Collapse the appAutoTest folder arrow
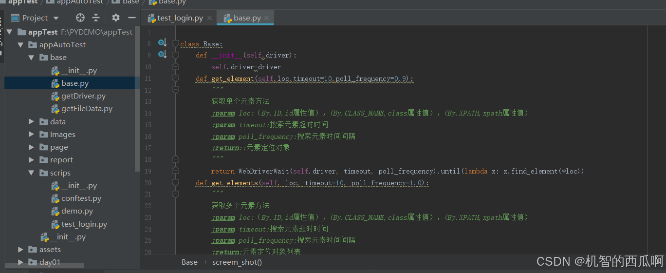This screenshot has width=666, height=273. pos(20,44)
